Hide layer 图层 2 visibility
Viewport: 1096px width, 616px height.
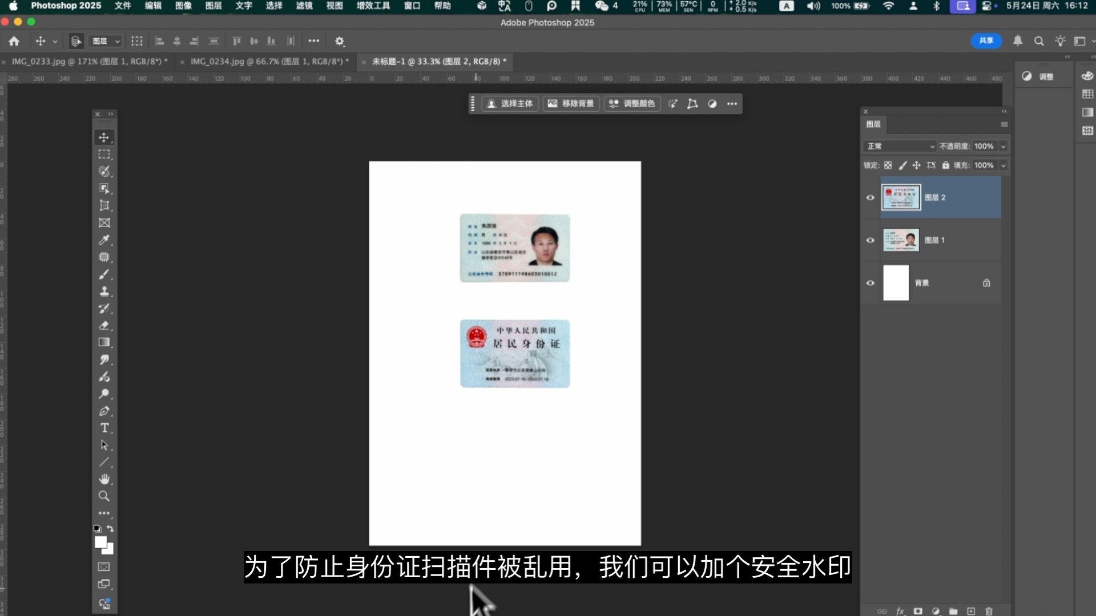pyautogui.click(x=870, y=197)
